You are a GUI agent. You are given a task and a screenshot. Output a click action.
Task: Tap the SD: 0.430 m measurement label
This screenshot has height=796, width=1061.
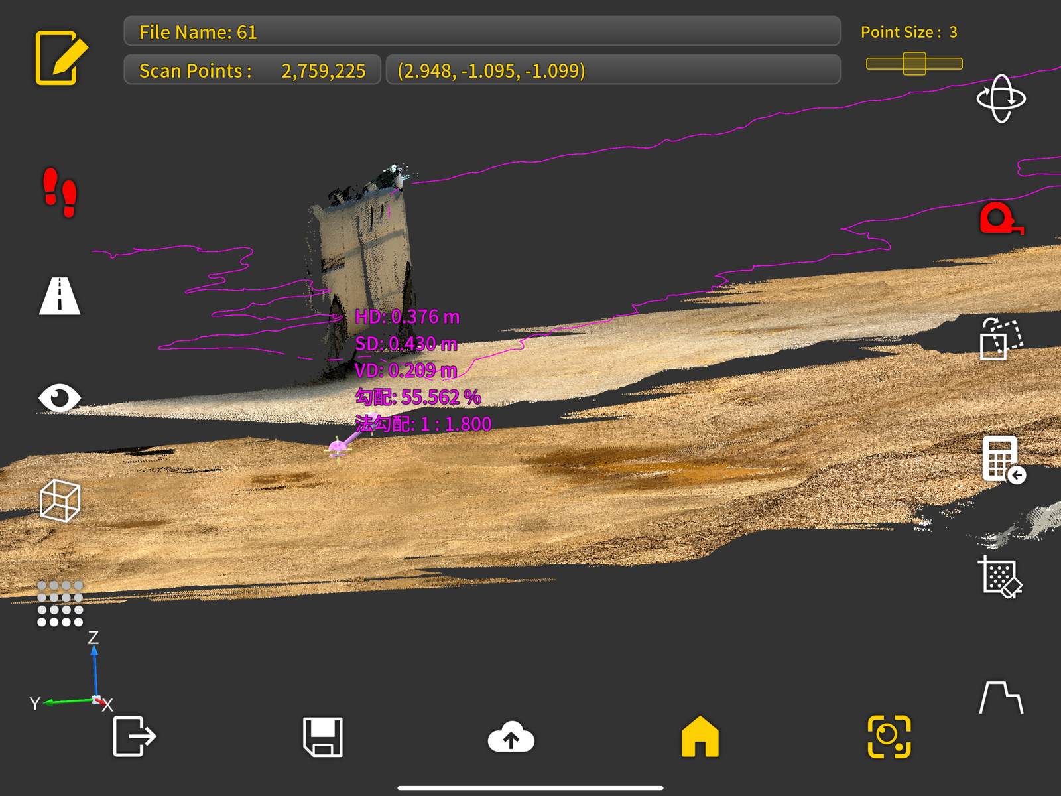406,344
